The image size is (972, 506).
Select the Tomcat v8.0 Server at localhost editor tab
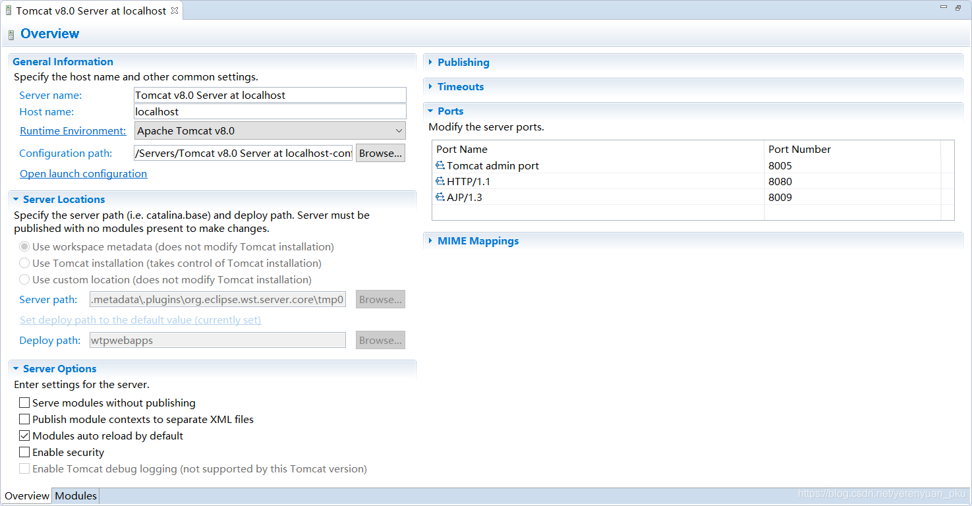pyautogui.click(x=91, y=11)
